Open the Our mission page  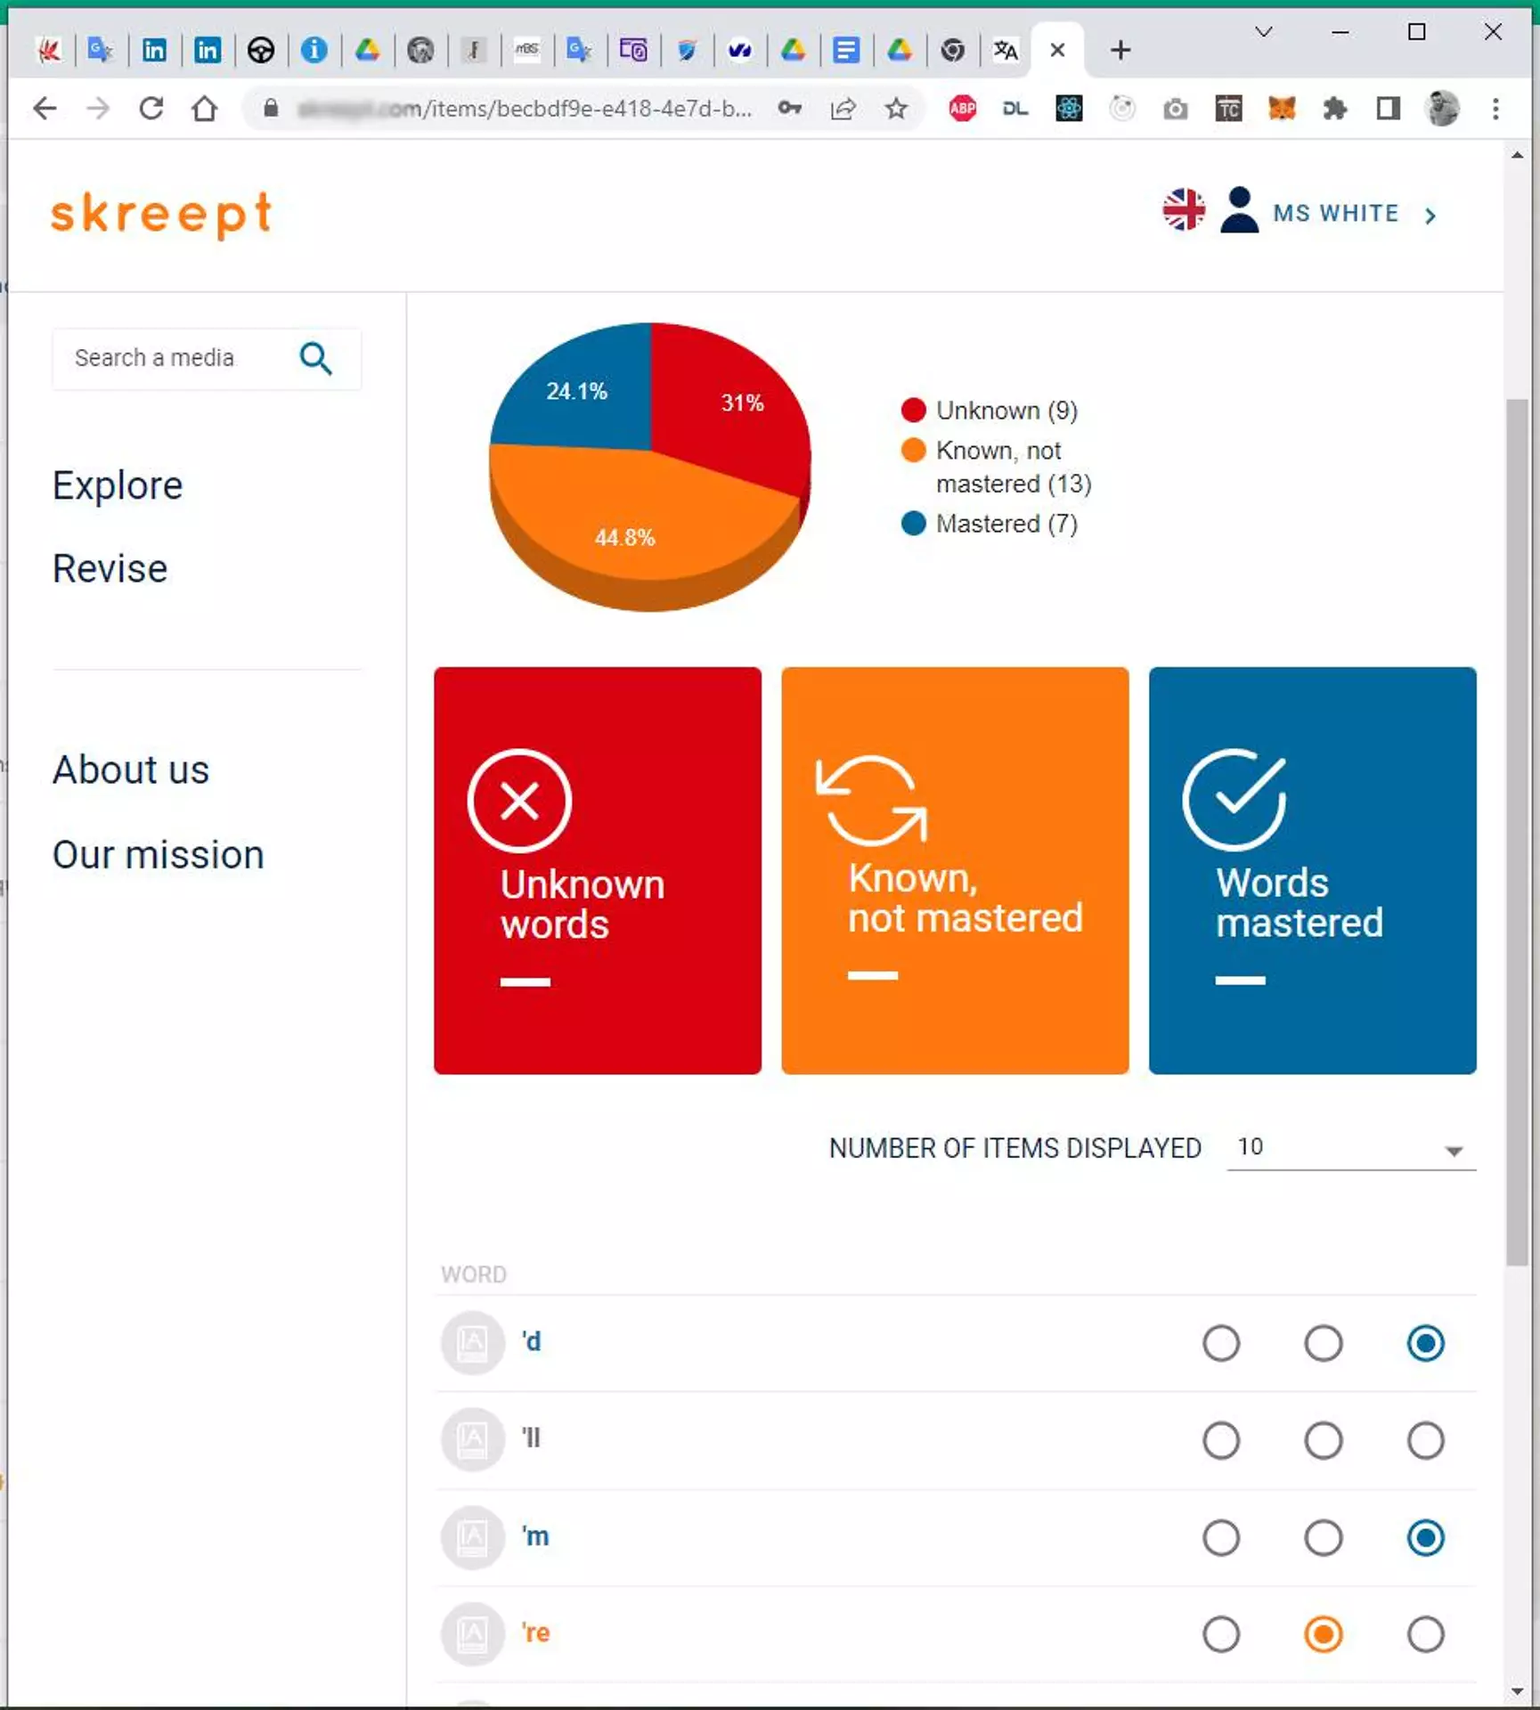pos(159,854)
